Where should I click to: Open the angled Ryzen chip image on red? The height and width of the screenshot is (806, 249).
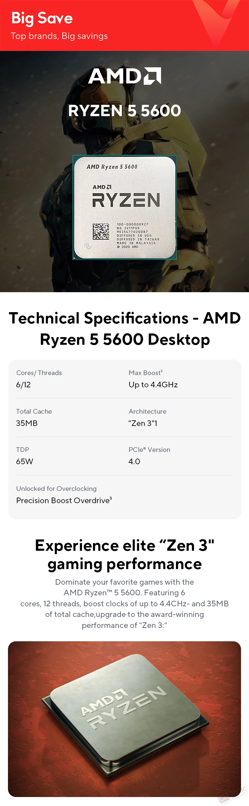click(124, 719)
